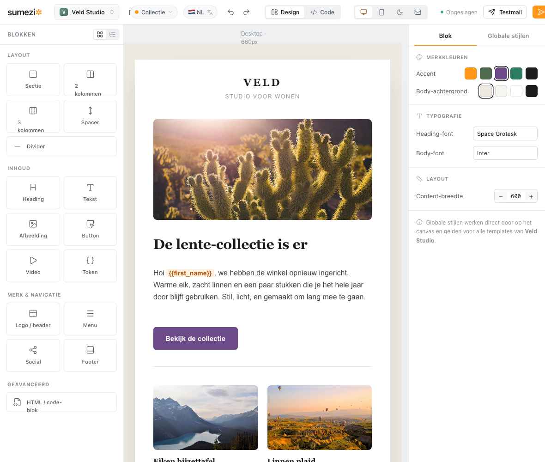Insert a Menu block

(x=90, y=319)
